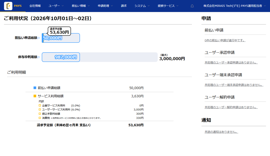The width and height of the screenshot is (270, 156).
Task: Expand the 申請処理 menu chevron
Action: pyautogui.click(x=112, y=6)
